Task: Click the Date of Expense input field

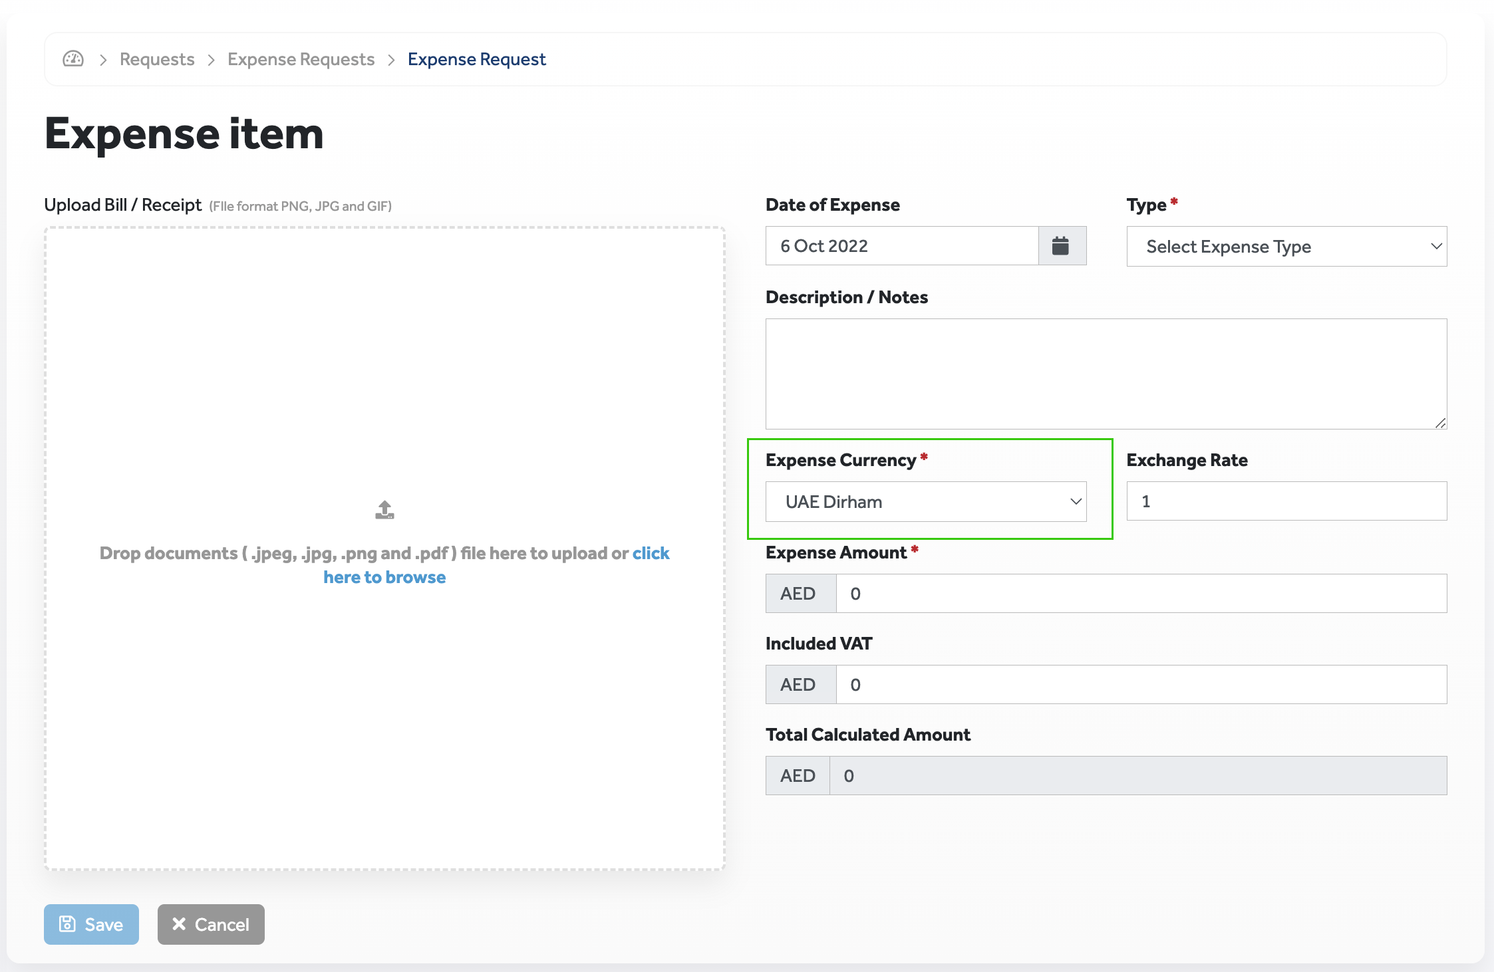Action: click(901, 246)
